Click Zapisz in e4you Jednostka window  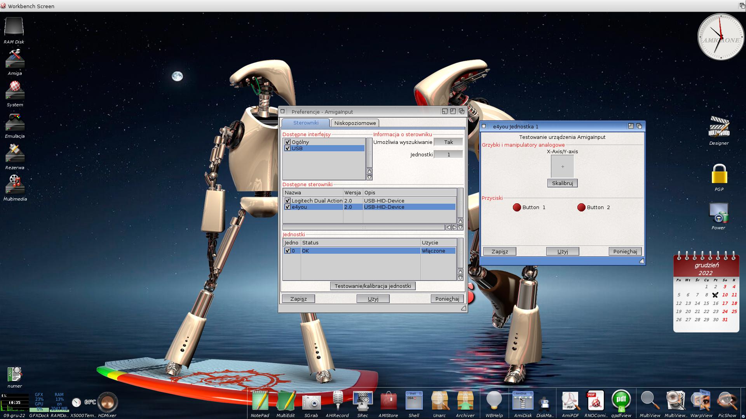500,251
